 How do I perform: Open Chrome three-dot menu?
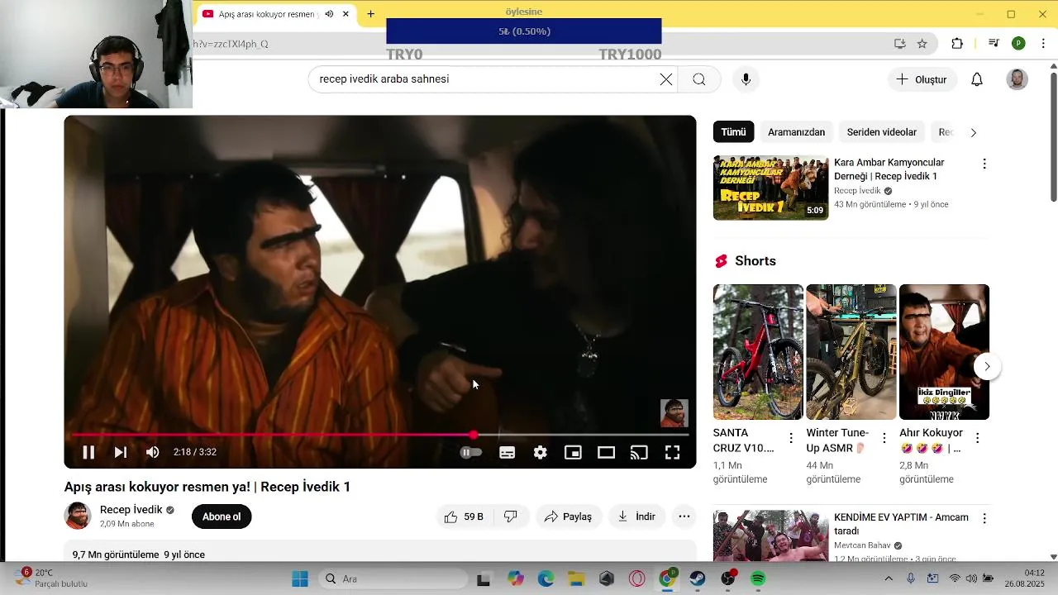[1044, 44]
